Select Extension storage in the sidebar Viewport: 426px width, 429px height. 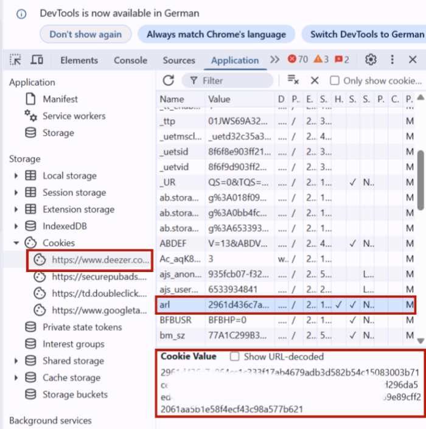(x=79, y=209)
